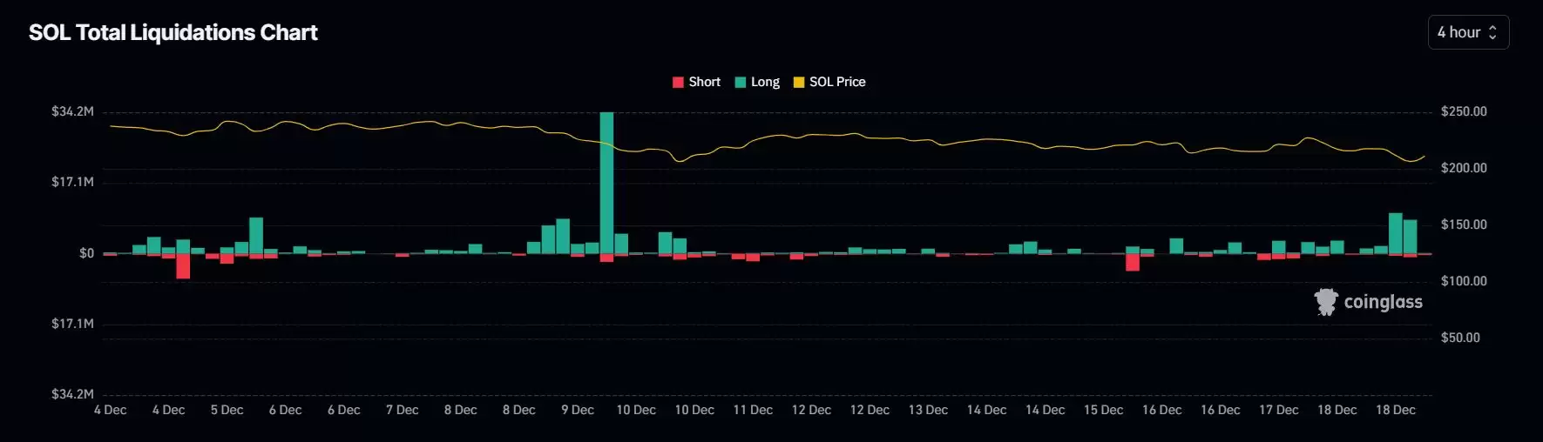
Task: Click the $100.00 price axis label
Action: pyautogui.click(x=1464, y=281)
